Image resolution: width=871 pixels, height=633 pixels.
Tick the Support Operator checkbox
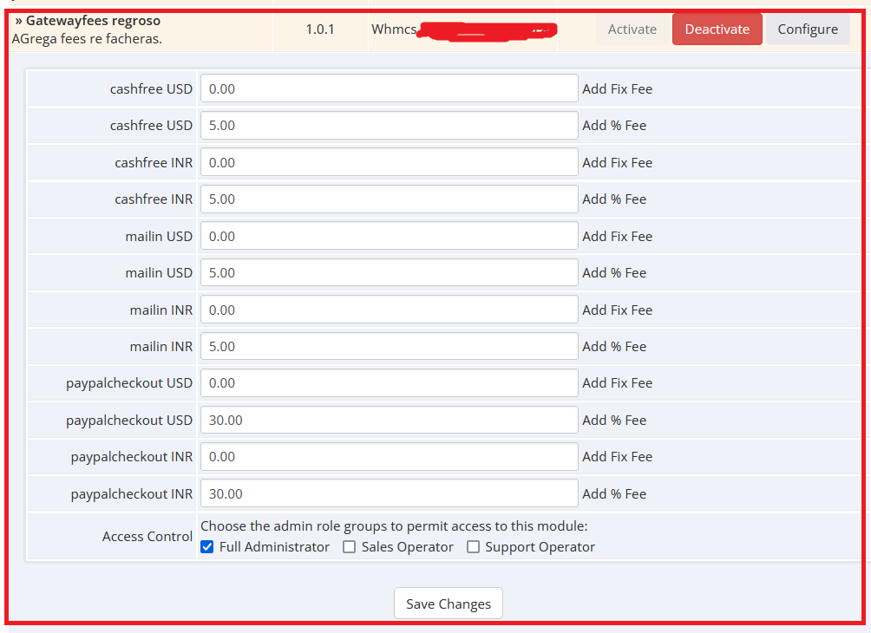pos(474,547)
